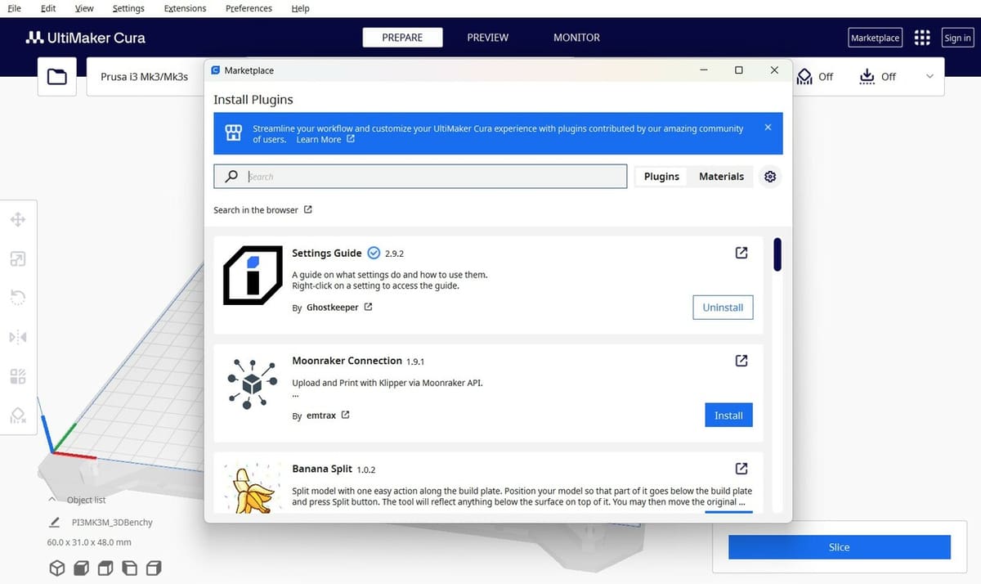
Task: Click Moonraker Connection plugin logo
Action: tap(253, 383)
